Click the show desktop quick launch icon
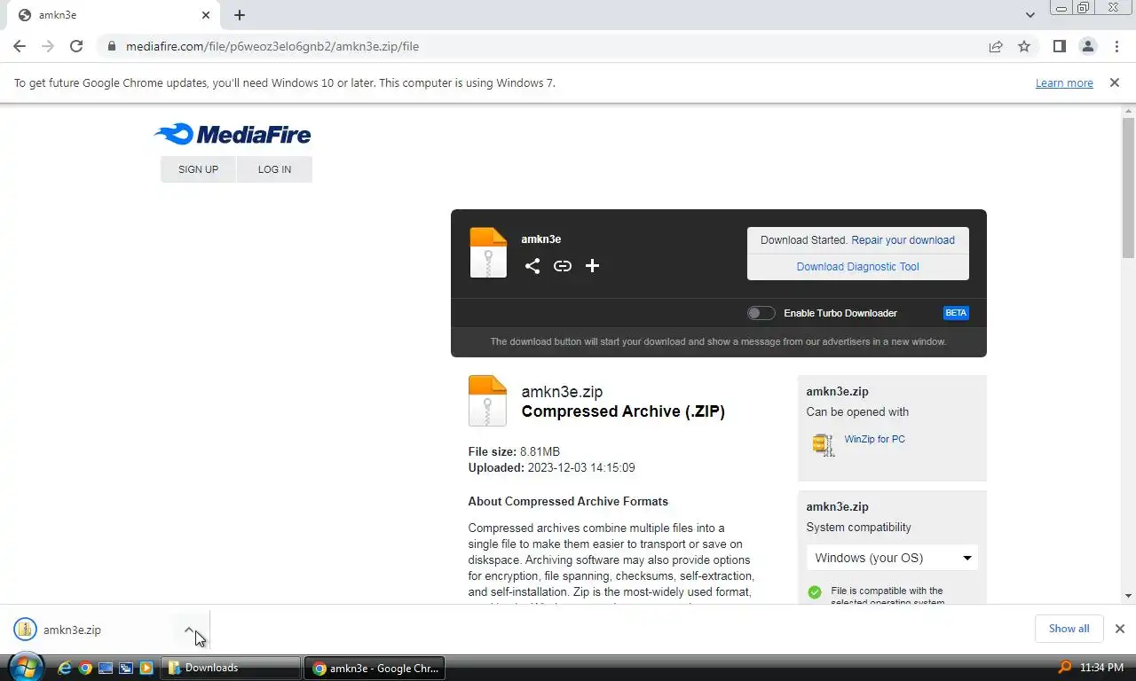 (106, 668)
